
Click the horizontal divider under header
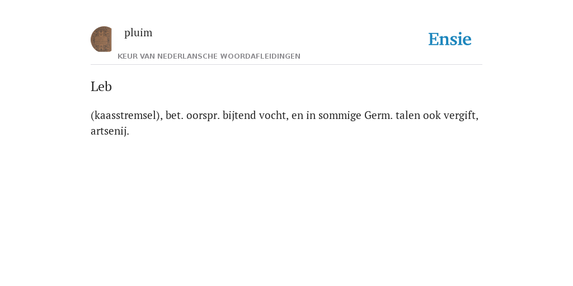click(x=286, y=65)
